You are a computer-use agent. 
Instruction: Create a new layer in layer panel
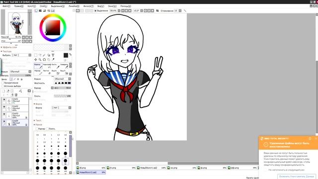click(3, 91)
